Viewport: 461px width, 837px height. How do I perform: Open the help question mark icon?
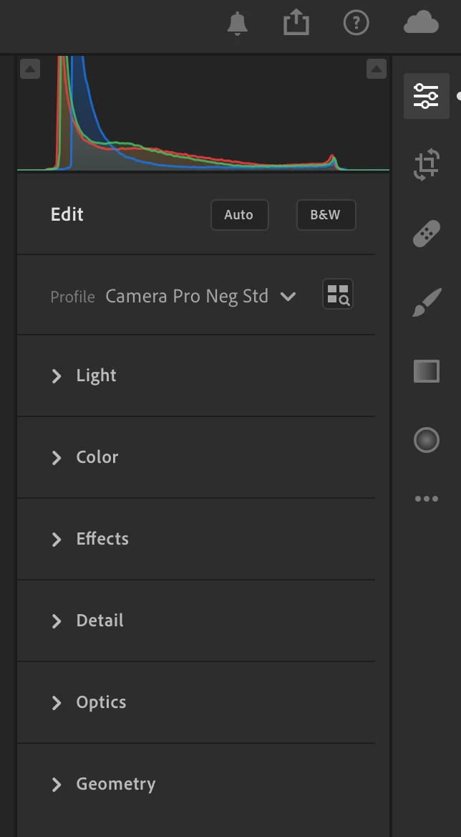click(x=356, y=23)
